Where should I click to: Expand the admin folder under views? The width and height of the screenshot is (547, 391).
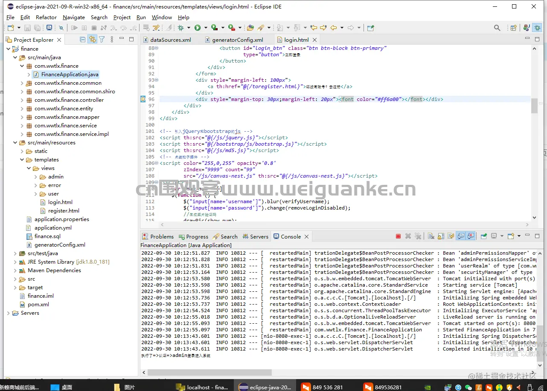pos(36,177)
